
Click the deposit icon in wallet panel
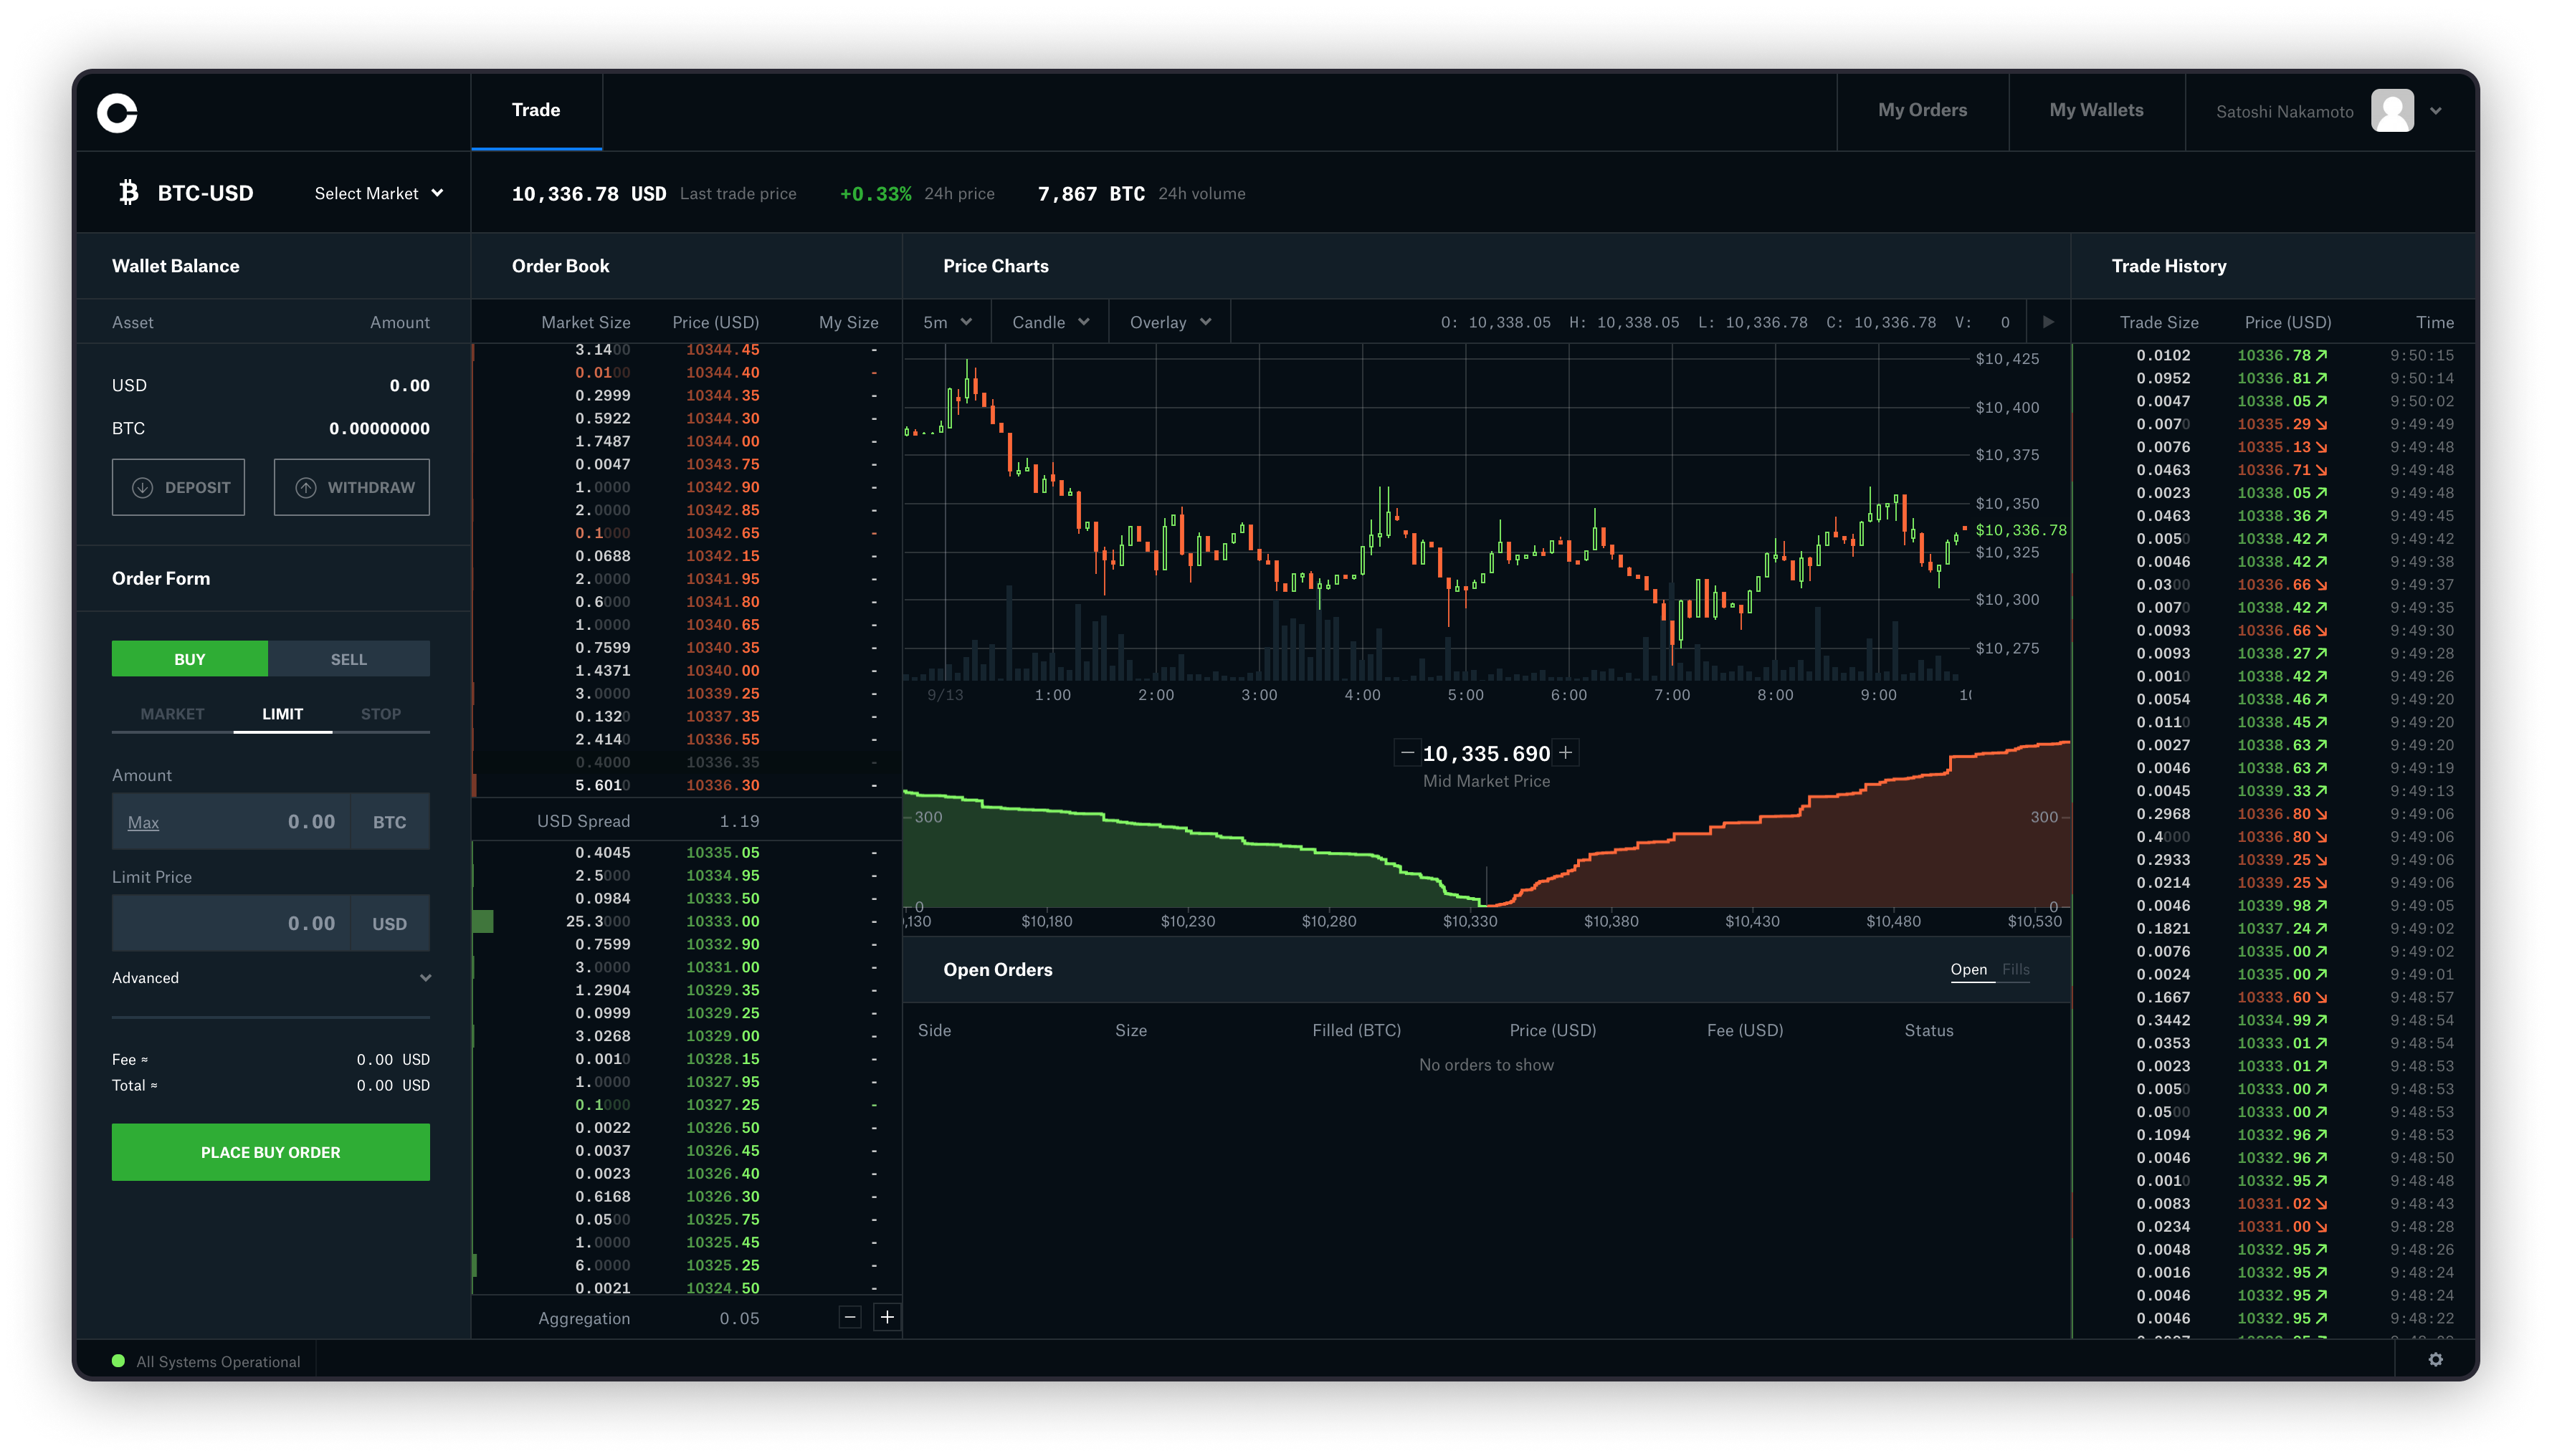[x=142, y=487]
